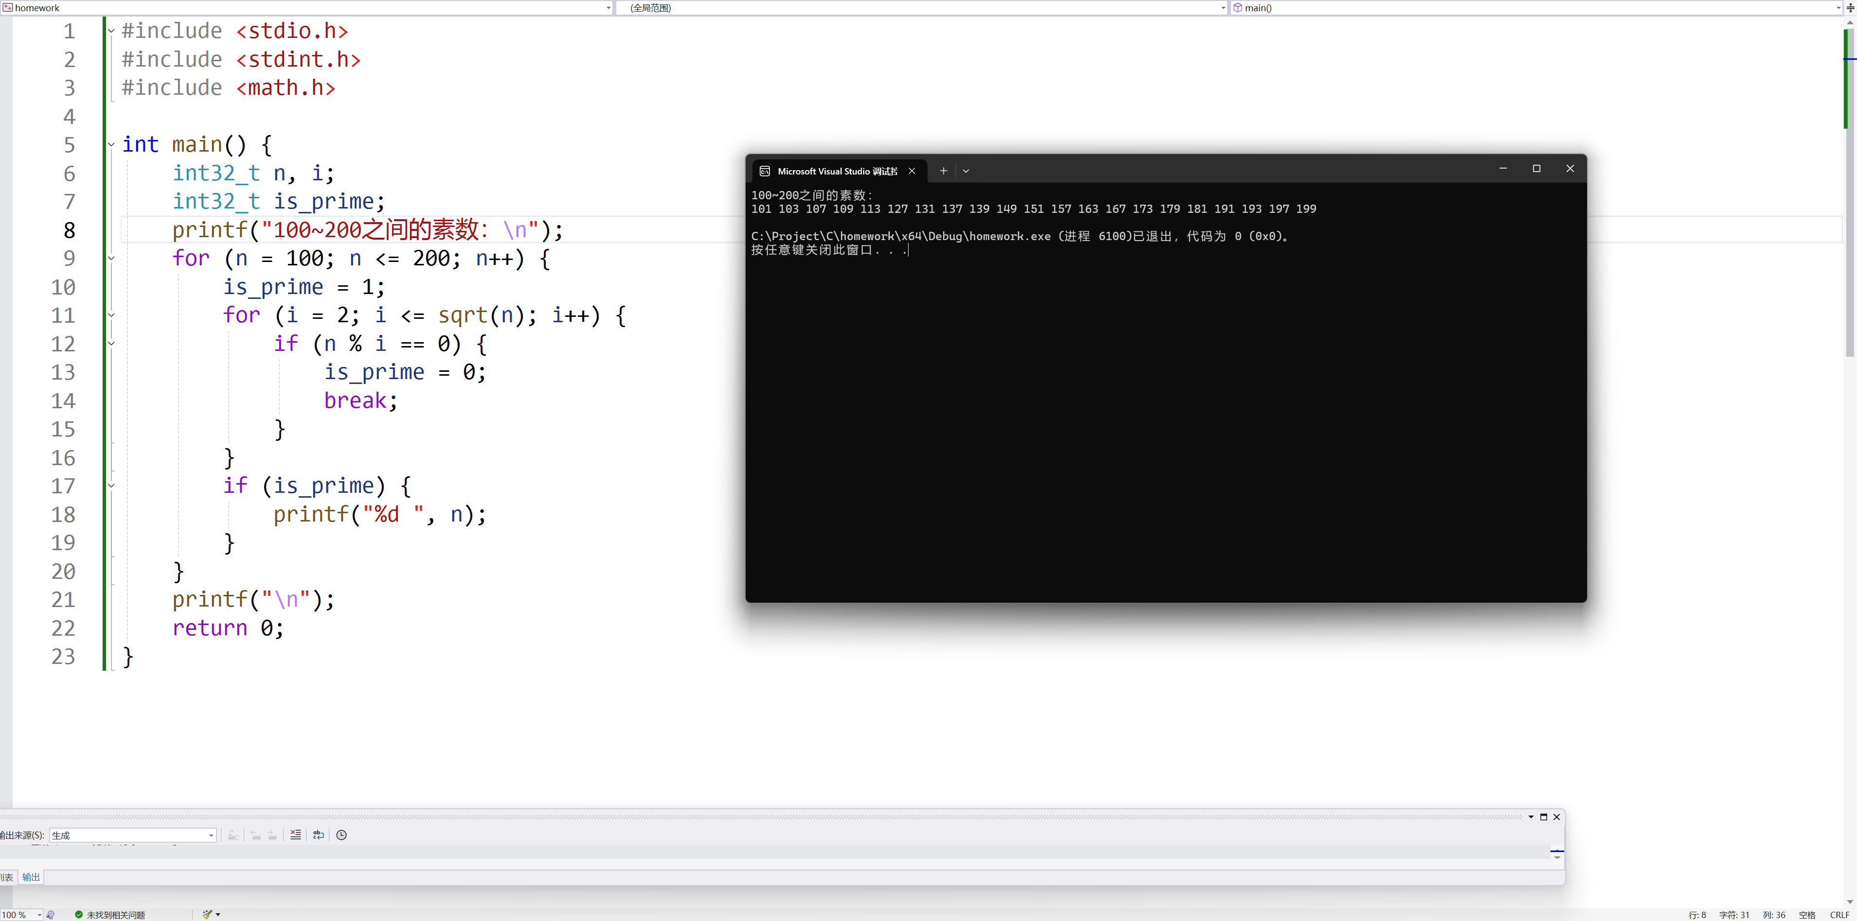The width and height of the screenshot is (1857, 921).
Task: Click the code cleanup broom icon
Action: pos(208,915)
